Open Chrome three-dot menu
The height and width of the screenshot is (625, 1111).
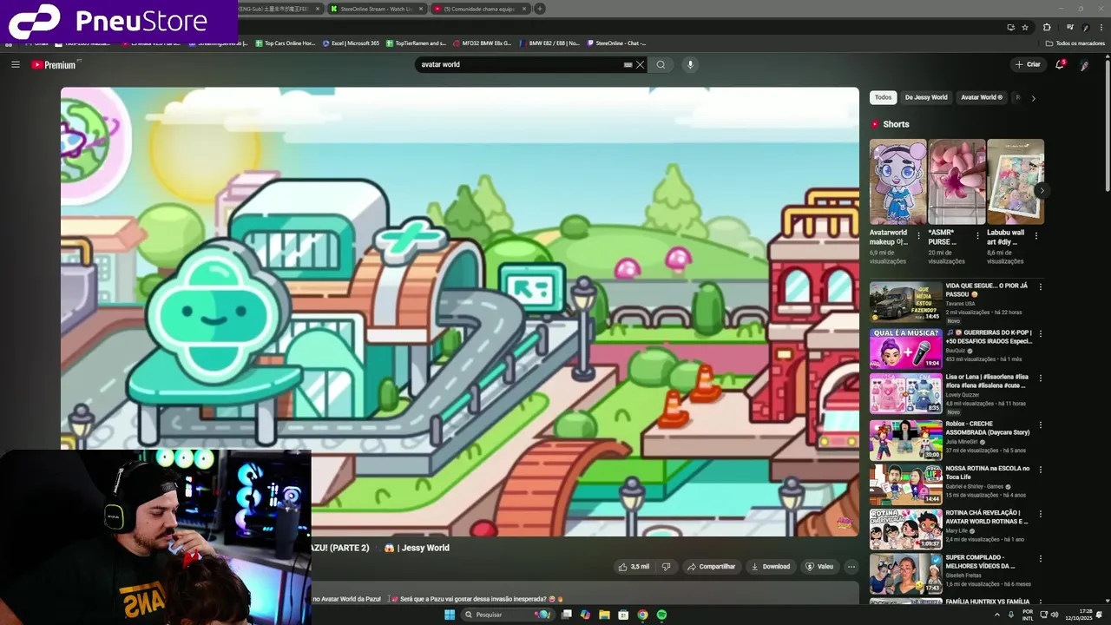[1101, 27]
